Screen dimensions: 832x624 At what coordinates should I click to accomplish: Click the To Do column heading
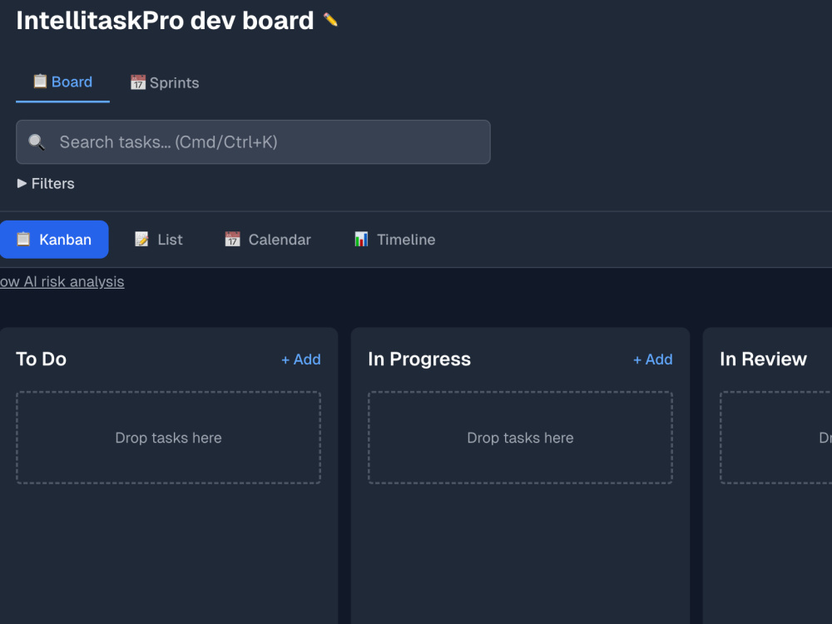42,359
